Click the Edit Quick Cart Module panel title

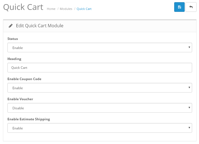pos(40,26)
